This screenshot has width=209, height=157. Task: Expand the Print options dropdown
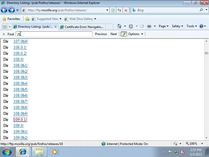click(155, 26)
